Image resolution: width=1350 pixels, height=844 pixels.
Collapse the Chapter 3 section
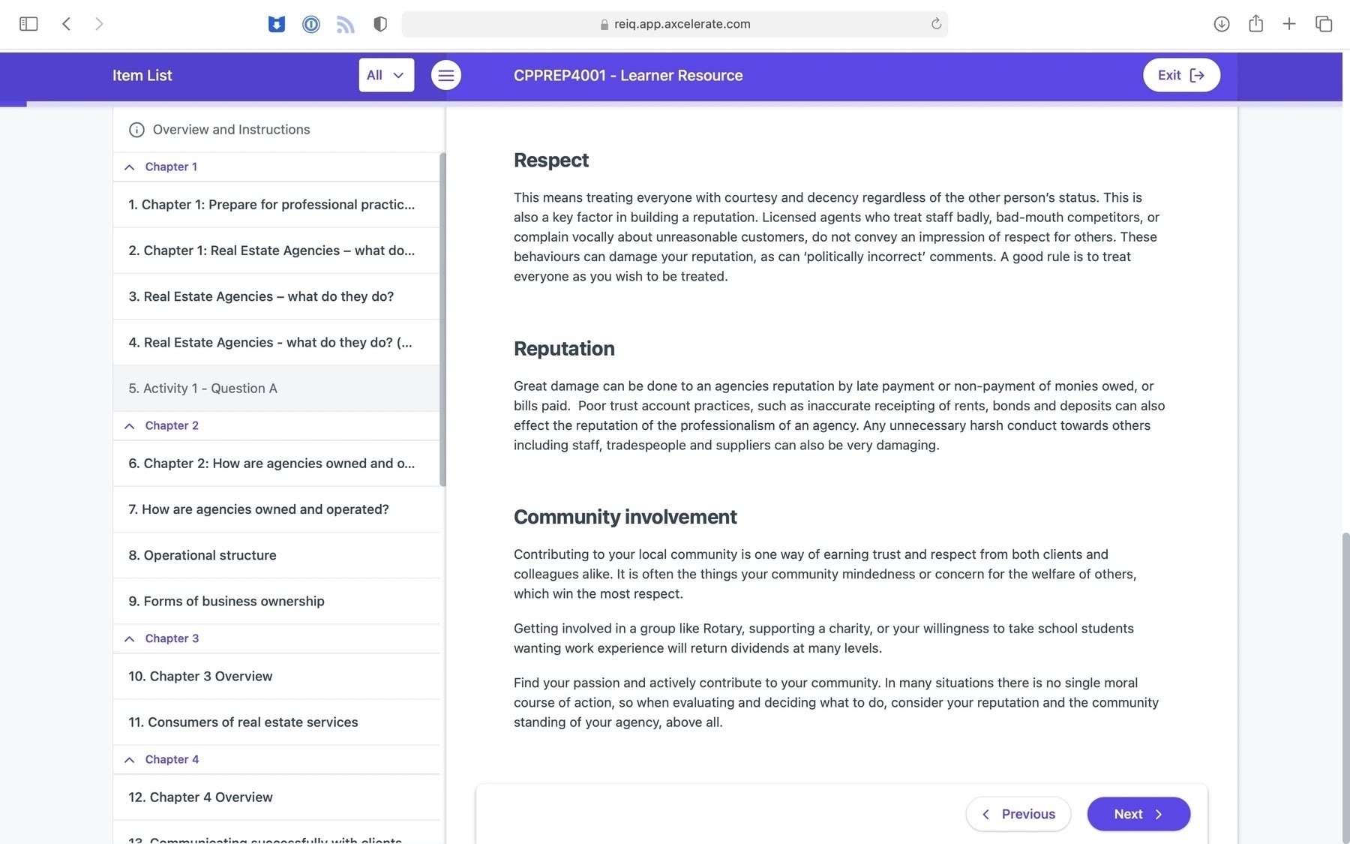pos(130,638)
